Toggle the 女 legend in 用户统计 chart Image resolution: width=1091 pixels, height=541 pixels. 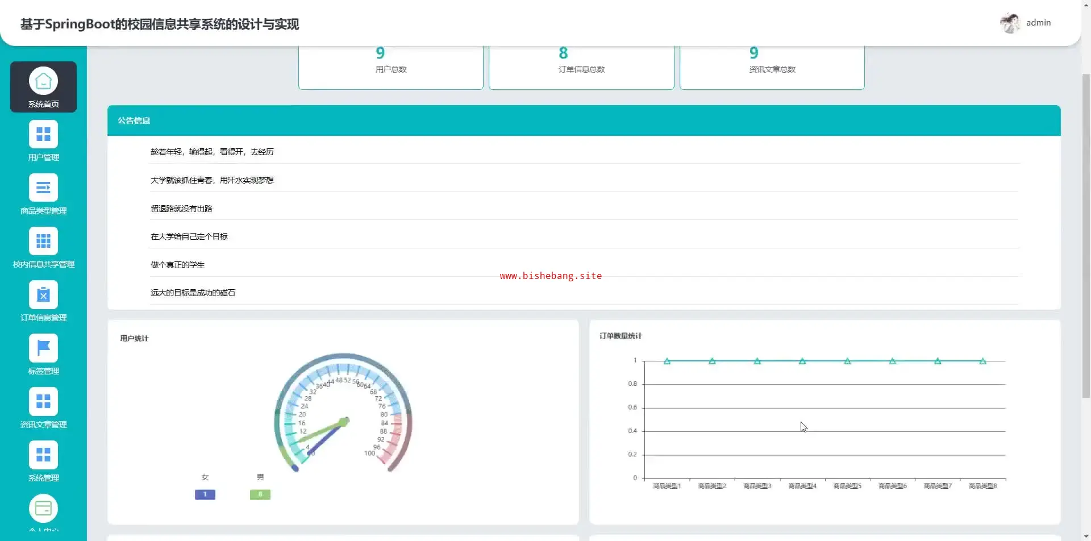point(205,494)
